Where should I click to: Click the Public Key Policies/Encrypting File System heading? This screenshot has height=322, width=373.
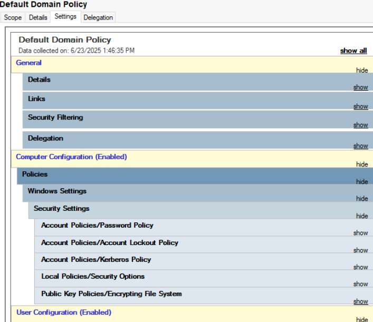pyautogui.click(x=111, y=294)
